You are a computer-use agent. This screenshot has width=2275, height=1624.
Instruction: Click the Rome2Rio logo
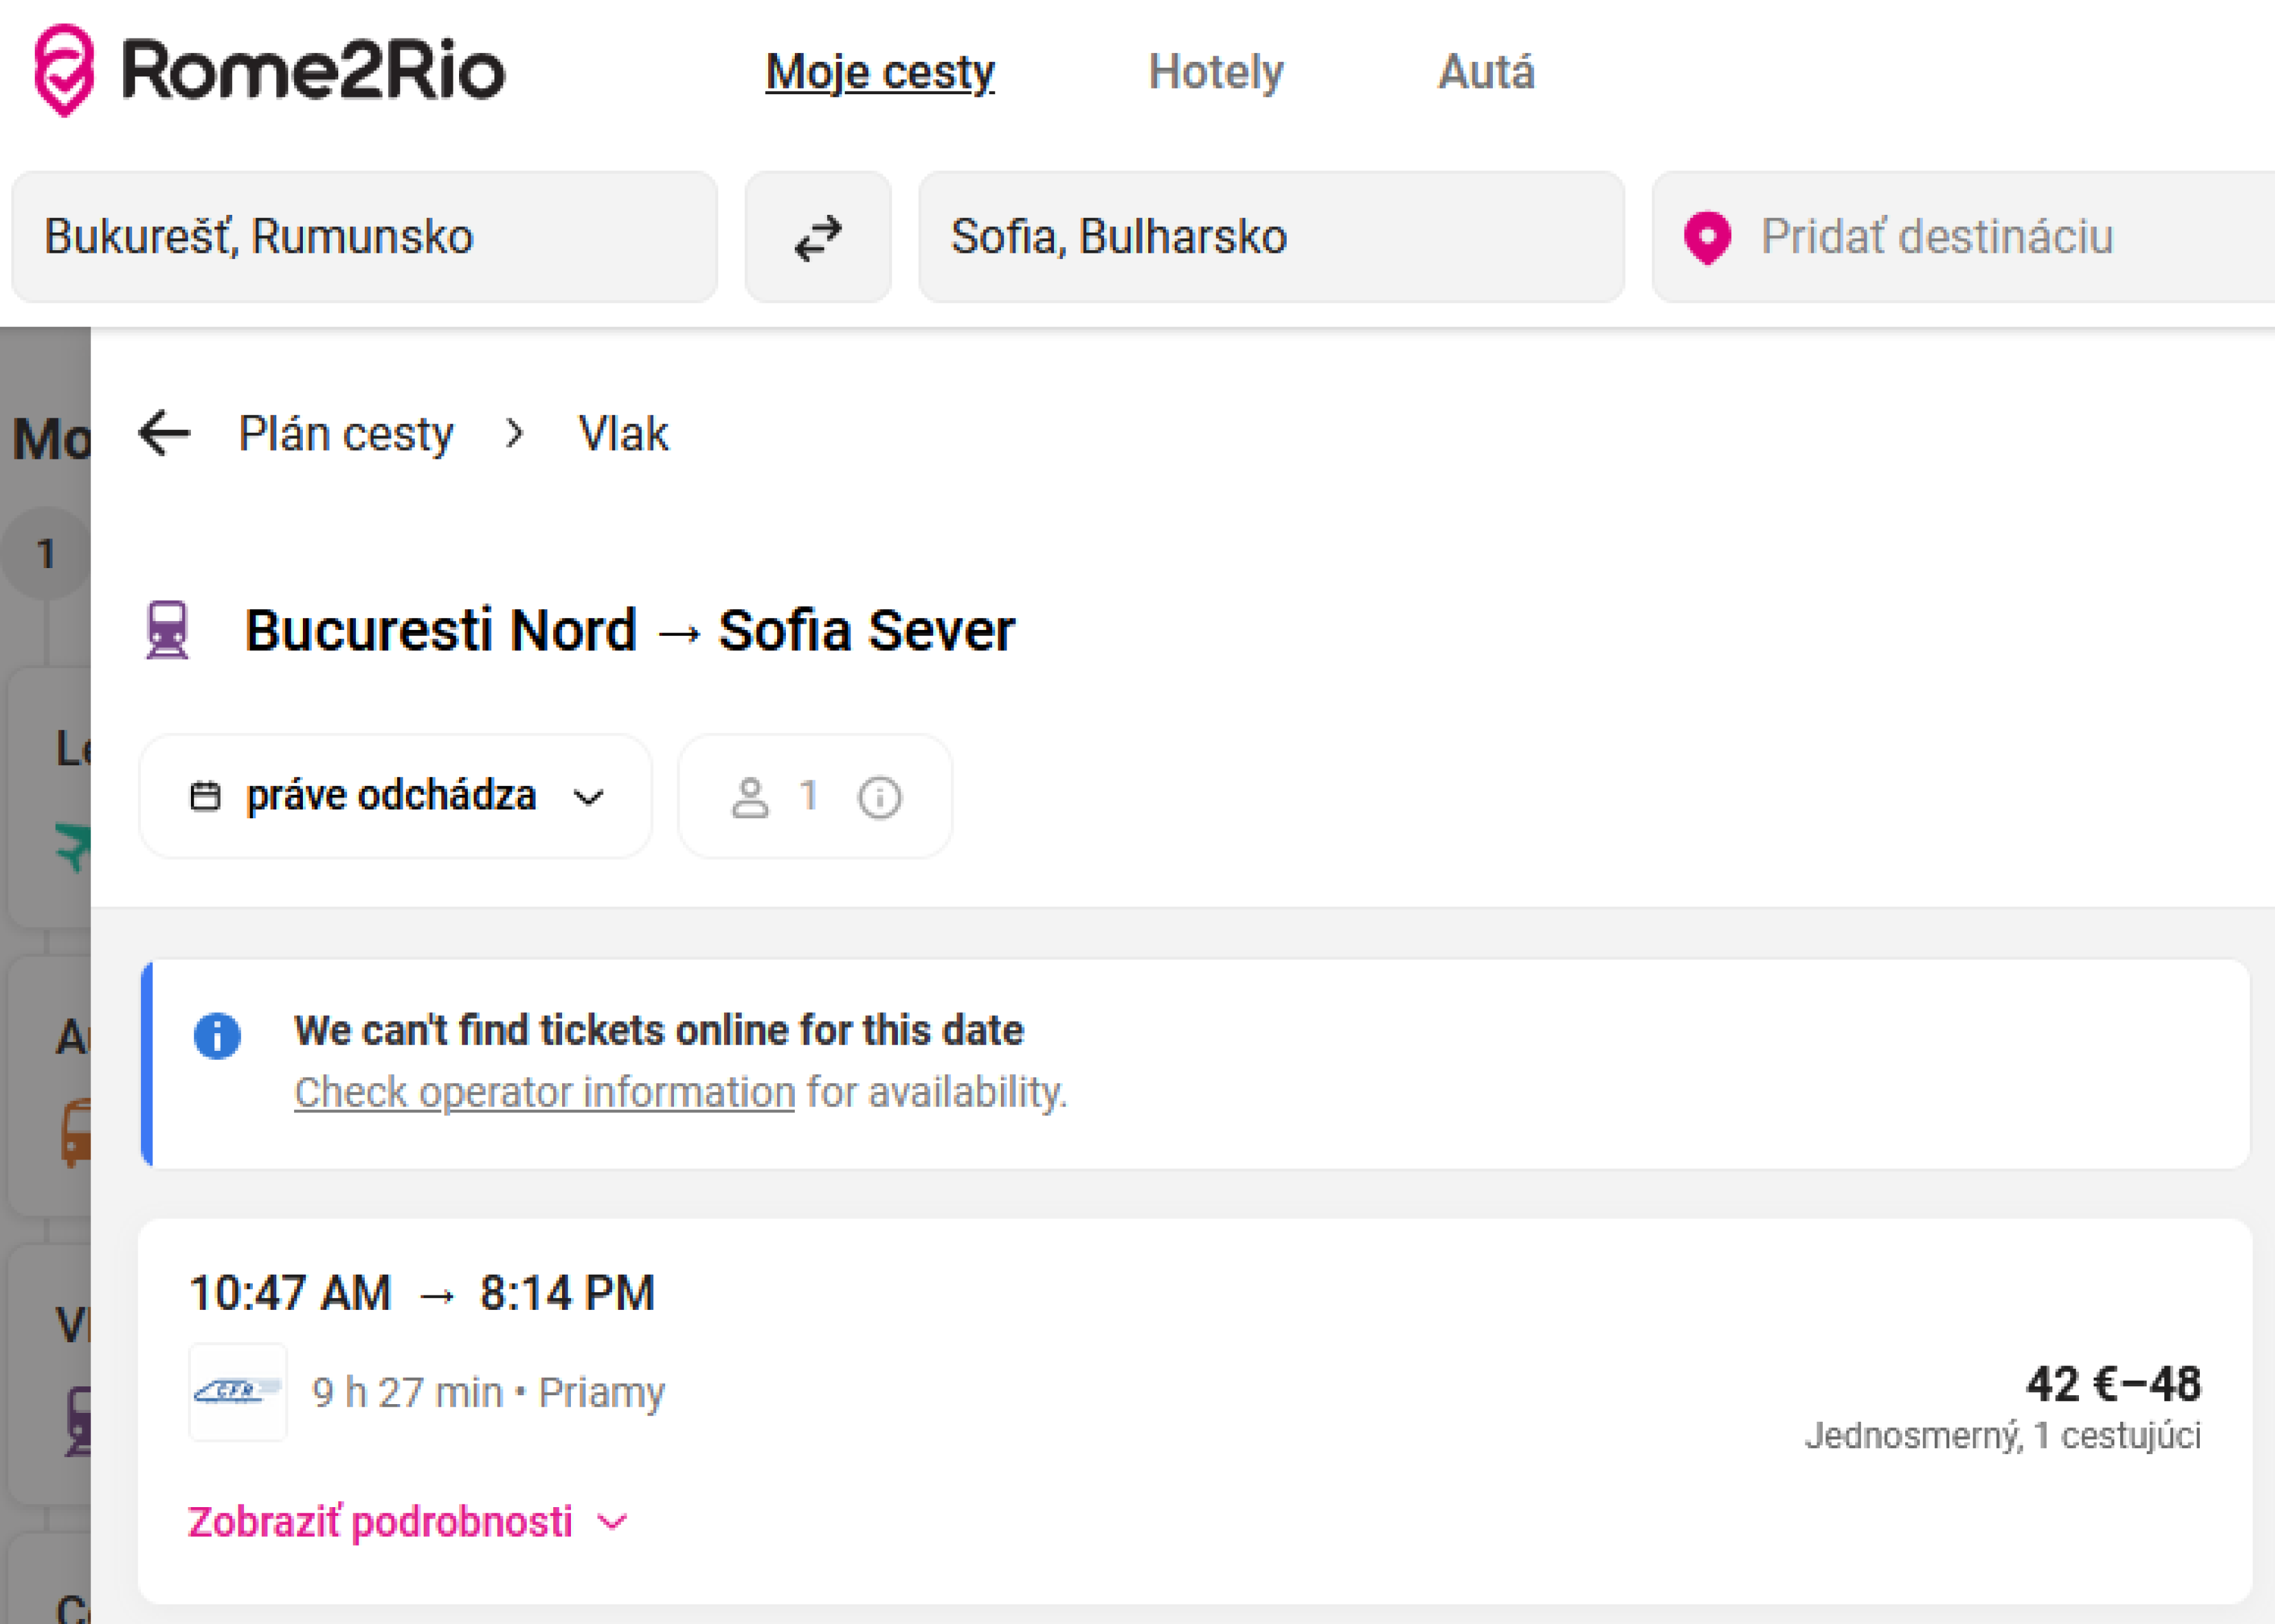[268, 71]
